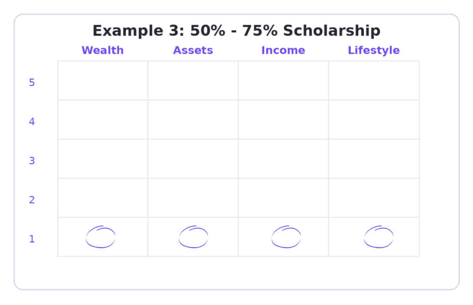Click row label 2
Viewport: 473px width, 305px height.
pyautogui.click(x=32, y=200)
